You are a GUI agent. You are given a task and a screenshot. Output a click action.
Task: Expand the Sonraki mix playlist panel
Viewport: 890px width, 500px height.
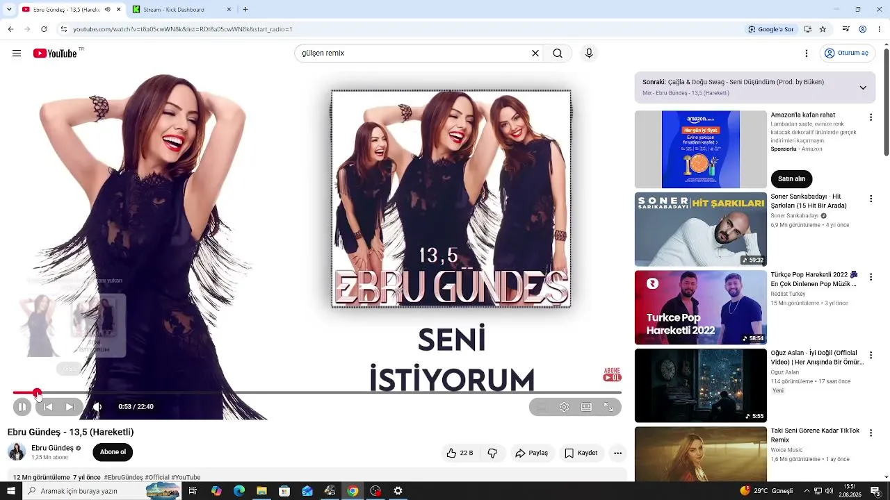click(x=863, y=87)
